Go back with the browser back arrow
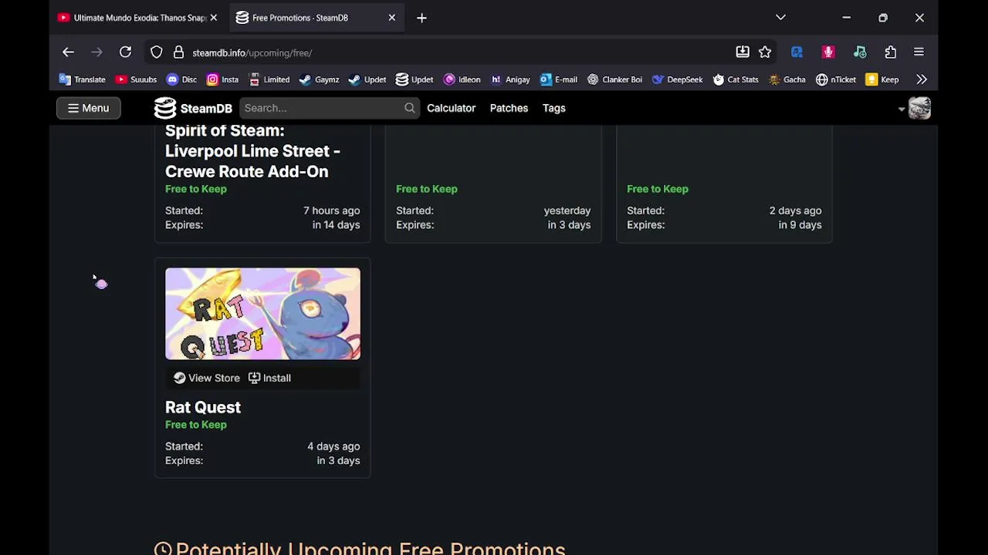Screen dimensions: 988x555 (x=68, y=52)
